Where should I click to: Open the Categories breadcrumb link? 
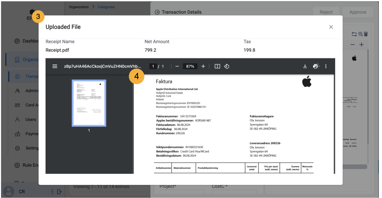click(x=106, y=7)
